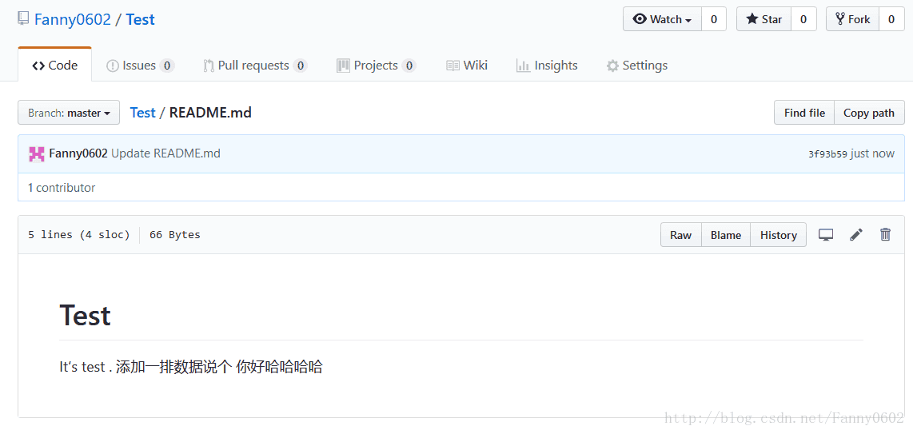This screenshot has height=434, width=913.
Task: Open the Update README.md commit message
Action: pyautogui.click(x=166, y=153)
